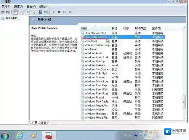
Task: Click the Stop Service square icon
Action: [59, 12]
